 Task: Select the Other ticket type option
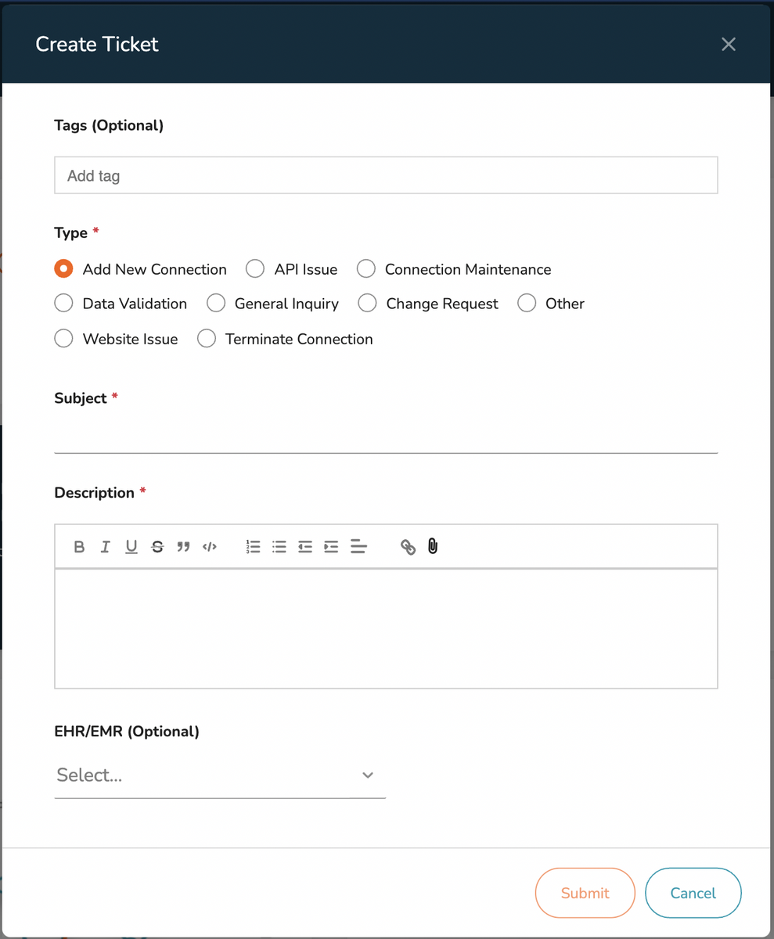coord(526,304)
